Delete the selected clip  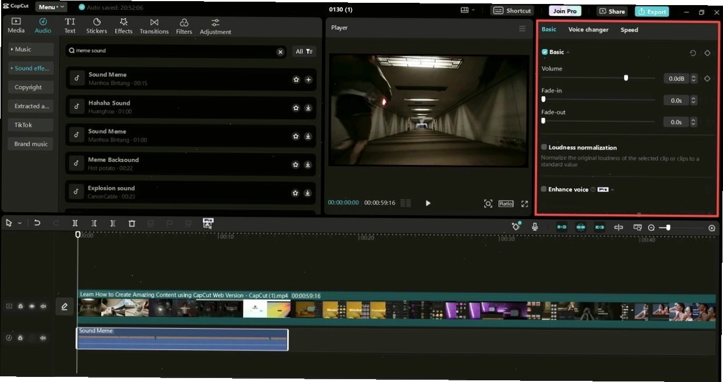click(132, 224)
